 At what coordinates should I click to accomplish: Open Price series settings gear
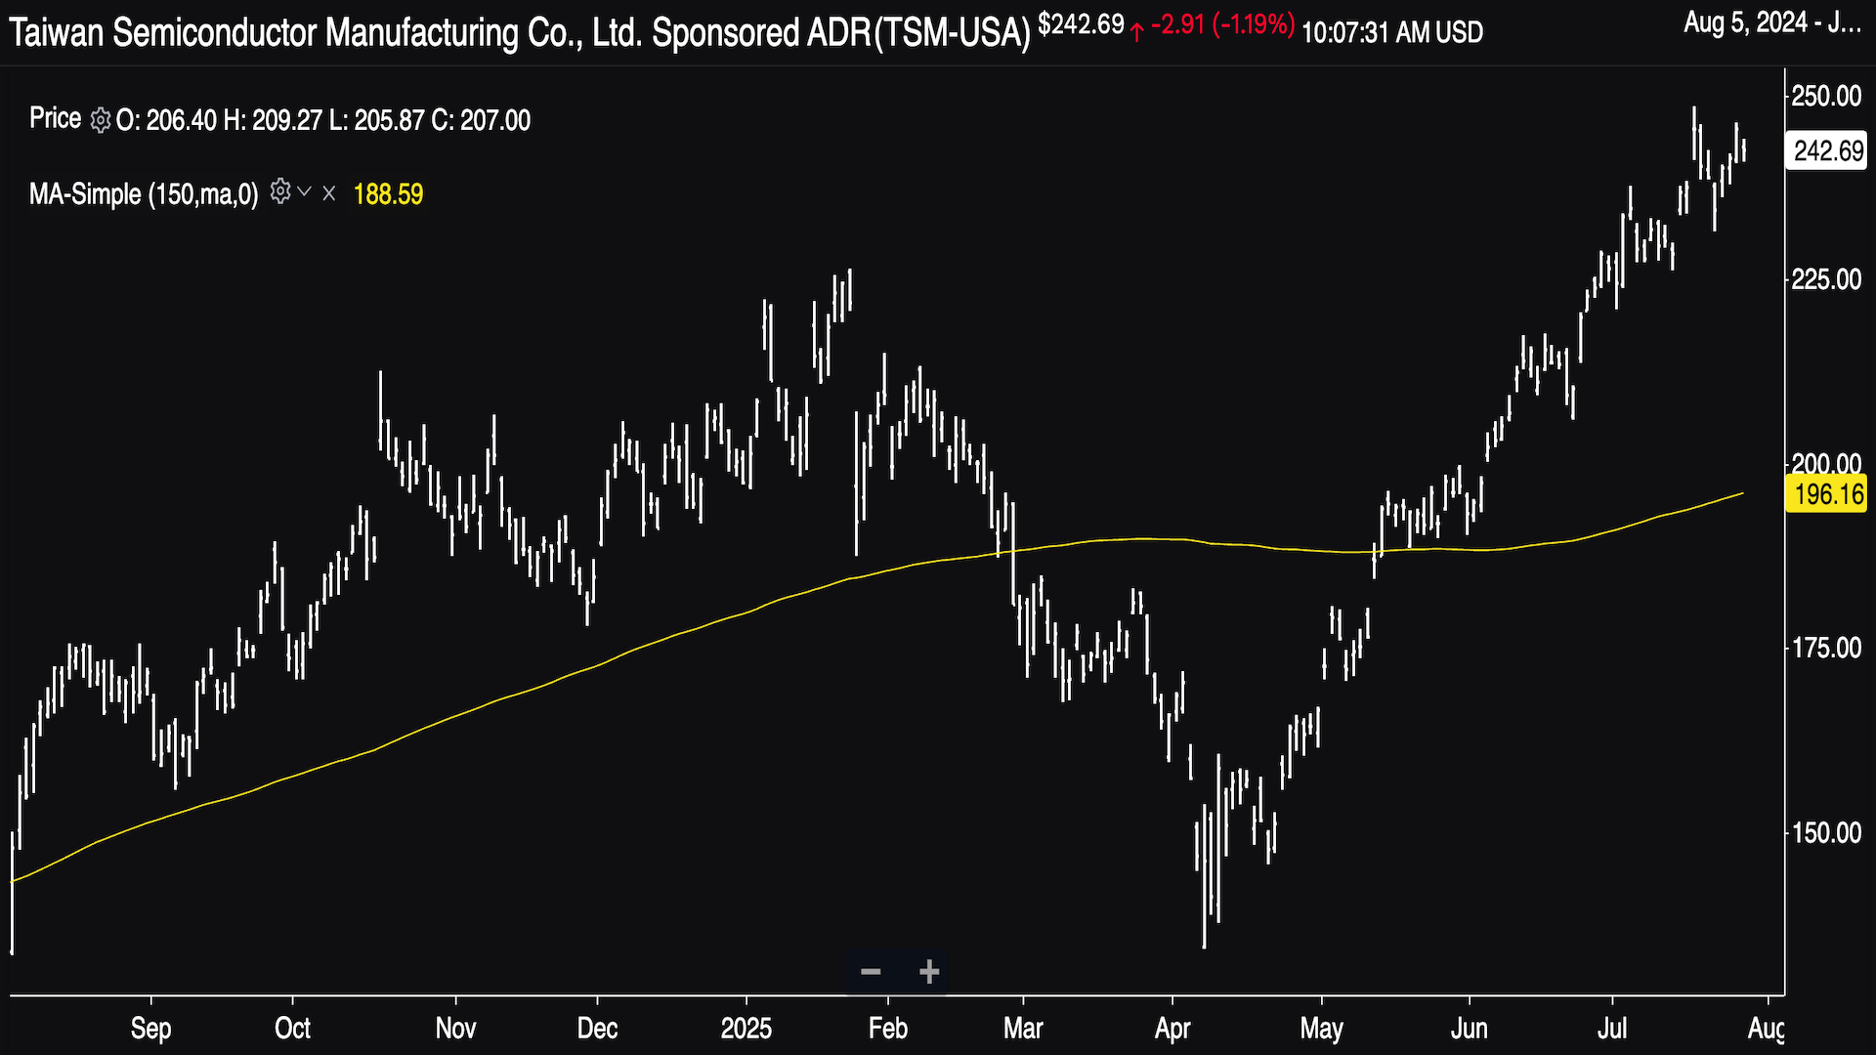point(100,120)
